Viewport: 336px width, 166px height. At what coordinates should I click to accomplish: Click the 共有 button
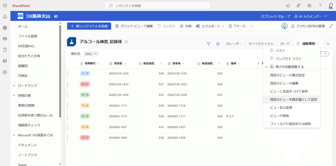[x=186, y=26]
